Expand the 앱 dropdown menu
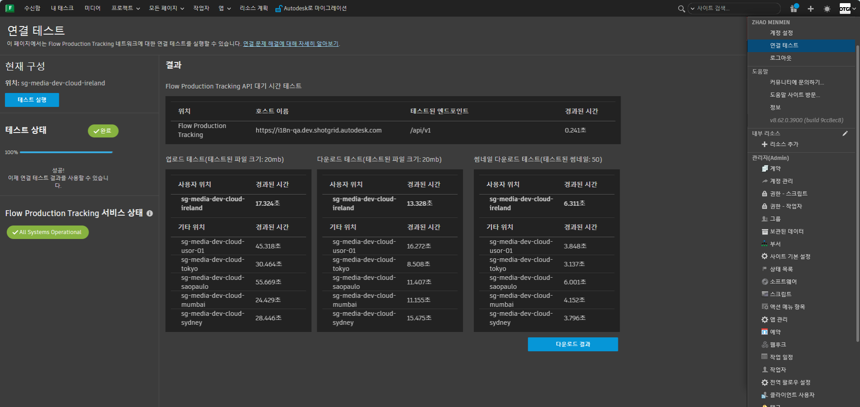Viewport: 860px width, 407px height. (225, 9)
